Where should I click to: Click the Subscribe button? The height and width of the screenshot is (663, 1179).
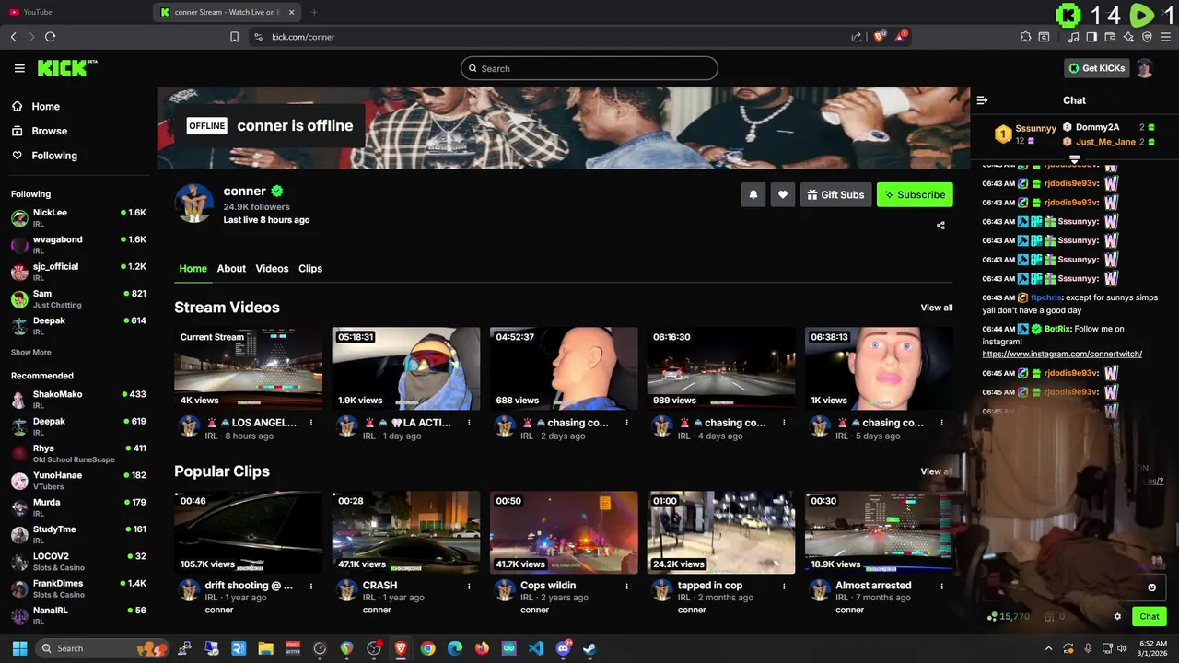[x=915, y=194]
